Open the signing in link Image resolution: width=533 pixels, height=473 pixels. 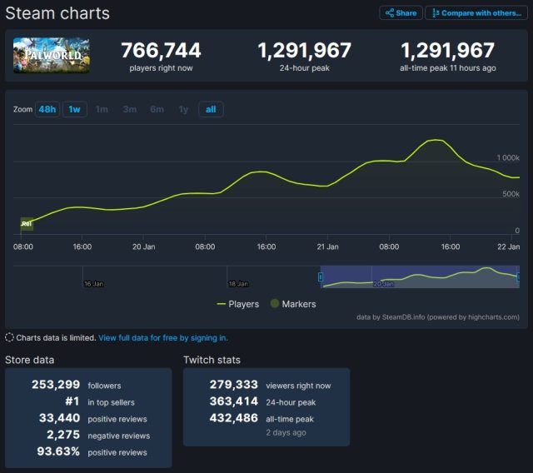[x=163, y=338]
